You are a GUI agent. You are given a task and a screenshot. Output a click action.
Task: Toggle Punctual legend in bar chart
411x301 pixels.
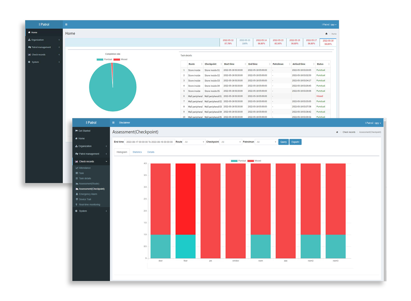pyautogui.click(x=238, y=161)
